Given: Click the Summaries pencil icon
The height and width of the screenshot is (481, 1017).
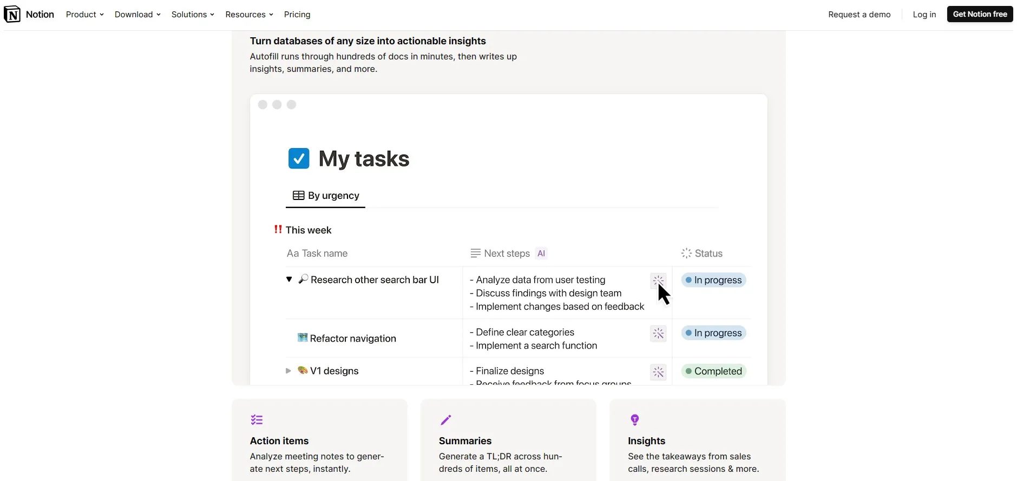Looking at the screenshot, I should pyautogui.click(x=445, y=420).
